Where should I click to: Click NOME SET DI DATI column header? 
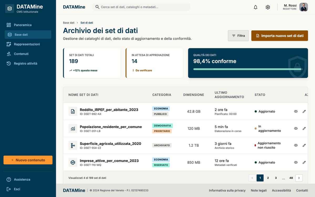83,95
